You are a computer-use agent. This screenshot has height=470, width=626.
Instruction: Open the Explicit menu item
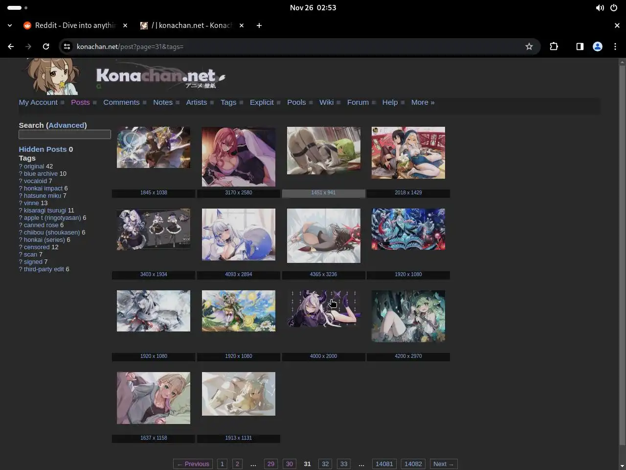[262, 102]
